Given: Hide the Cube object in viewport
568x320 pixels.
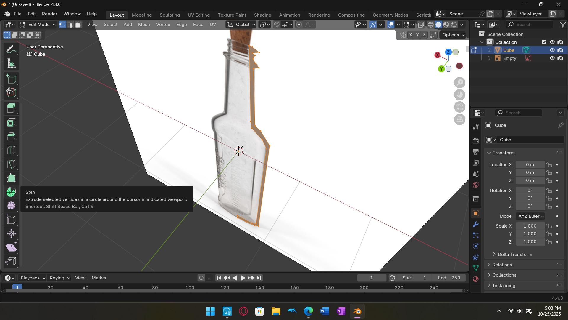Looking at the screenshot, I should click(552, 50).
